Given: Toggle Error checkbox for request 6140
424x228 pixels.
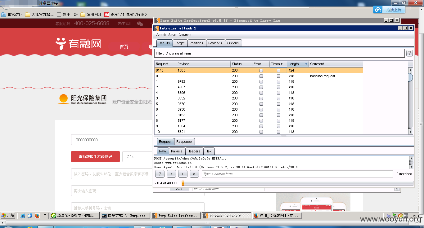Looking at the screenshot, I should 261,70.
